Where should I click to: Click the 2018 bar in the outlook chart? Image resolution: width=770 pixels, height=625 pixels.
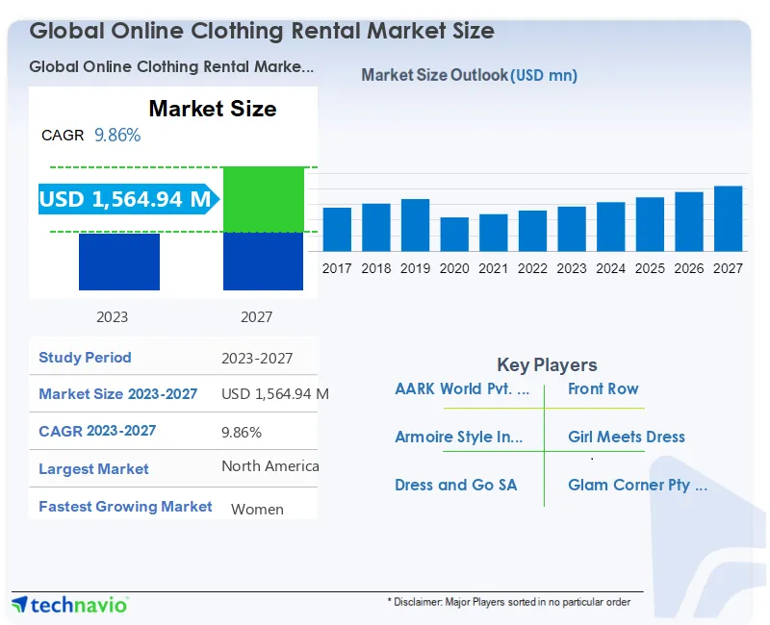[x=376, y=228]
